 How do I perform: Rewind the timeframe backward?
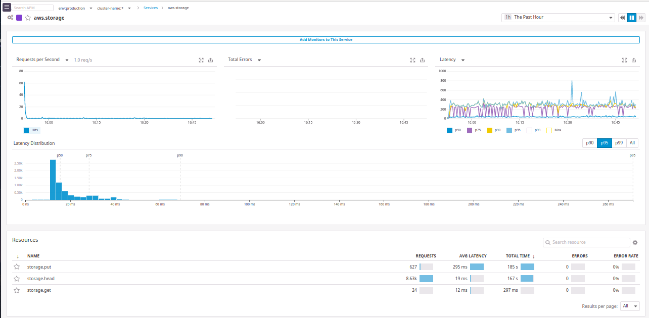click(x=622, y=17)
